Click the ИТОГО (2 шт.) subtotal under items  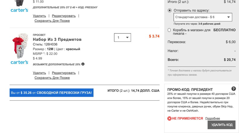(133, 90)
